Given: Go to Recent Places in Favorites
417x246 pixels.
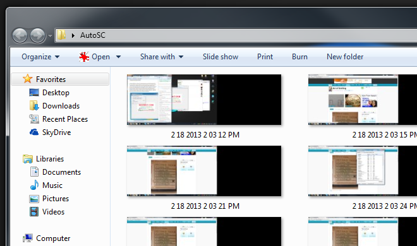Looking at the screenshot, I should click(x=65, y=119).
